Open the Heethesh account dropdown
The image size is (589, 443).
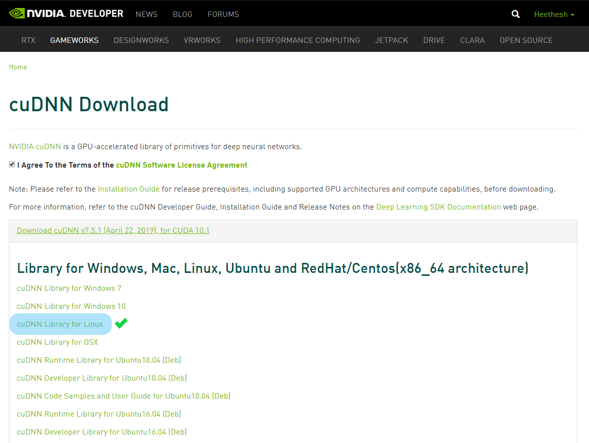point(554,14)
